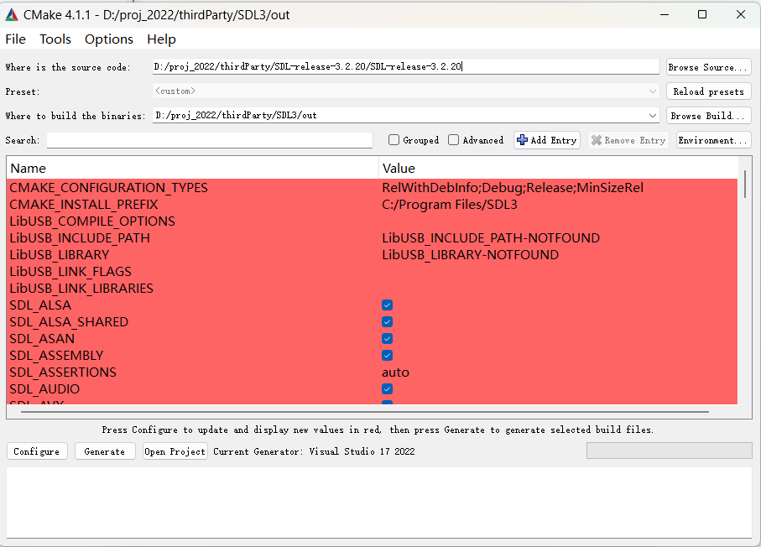The height and width of the screenshot is (547, 761).
Task: Open the Environment settings button
Action: [713, 140]
